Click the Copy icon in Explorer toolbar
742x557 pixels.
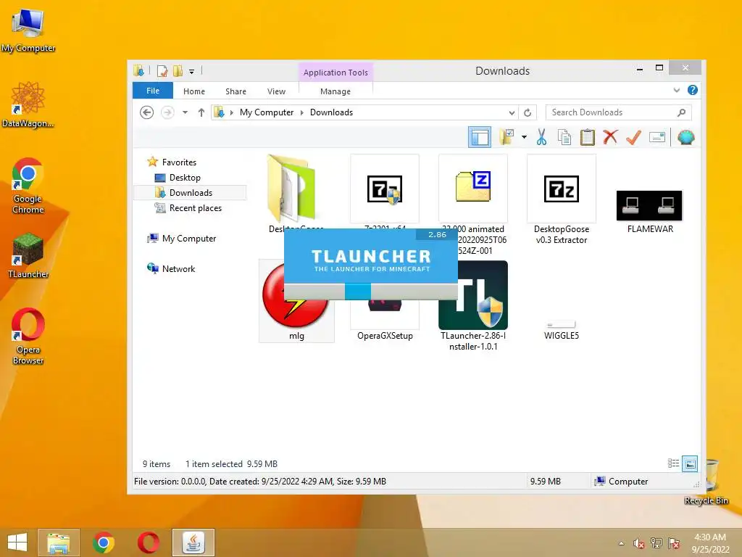[564, 137]
